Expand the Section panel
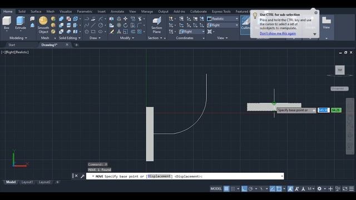Viewport: 356px width, 200px height. [x=155, y=38]
